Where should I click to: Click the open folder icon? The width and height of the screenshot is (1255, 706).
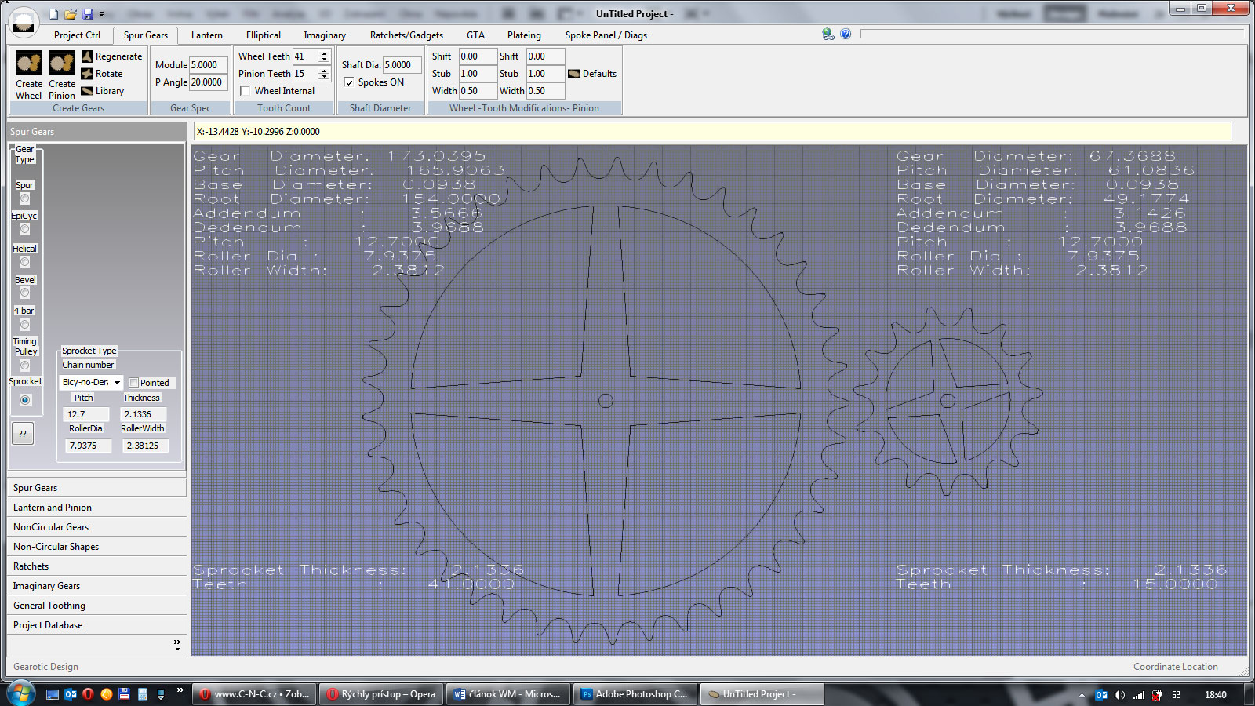(71, 14)
